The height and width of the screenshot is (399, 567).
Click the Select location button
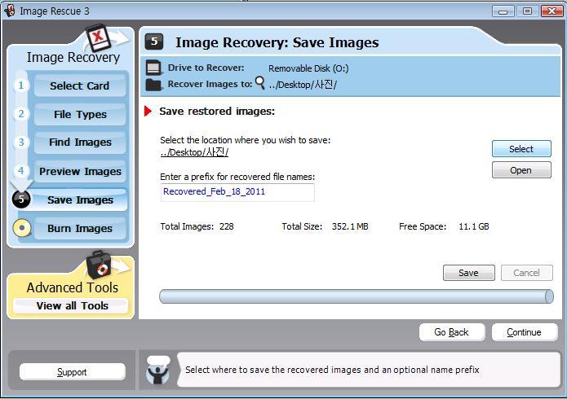(521, 149)
